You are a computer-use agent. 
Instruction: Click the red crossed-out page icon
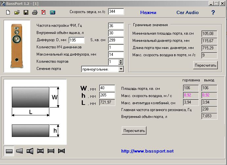(43, 12)
